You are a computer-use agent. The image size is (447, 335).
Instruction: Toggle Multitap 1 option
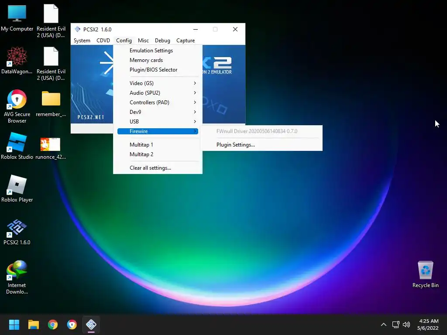pos(158,145)
